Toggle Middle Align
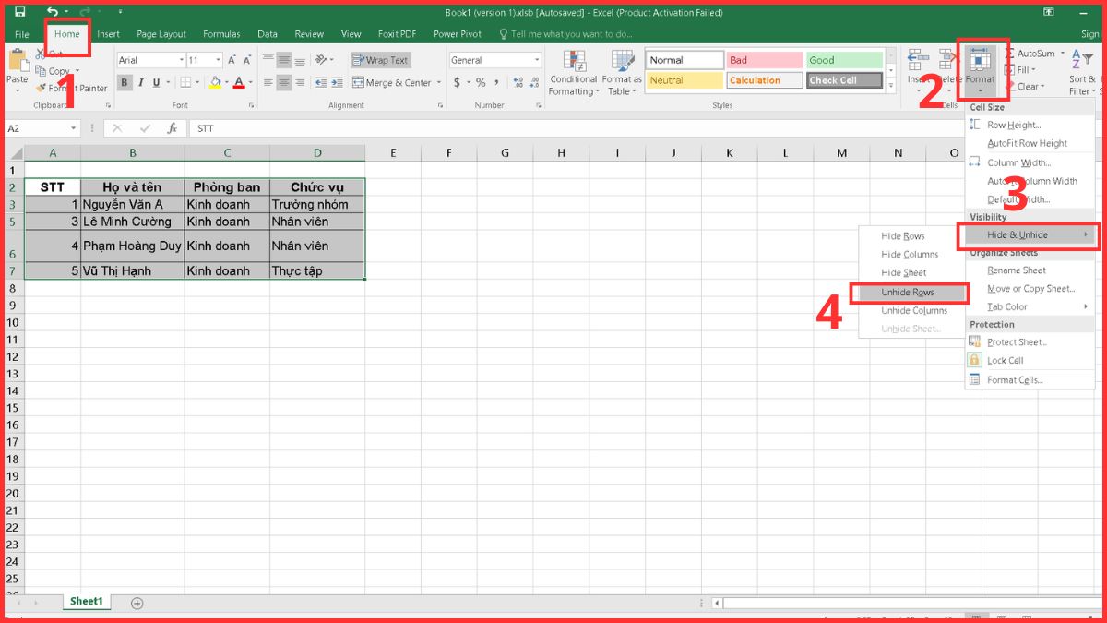This screenshot has width=1107, height=623. tap(285, 60)
